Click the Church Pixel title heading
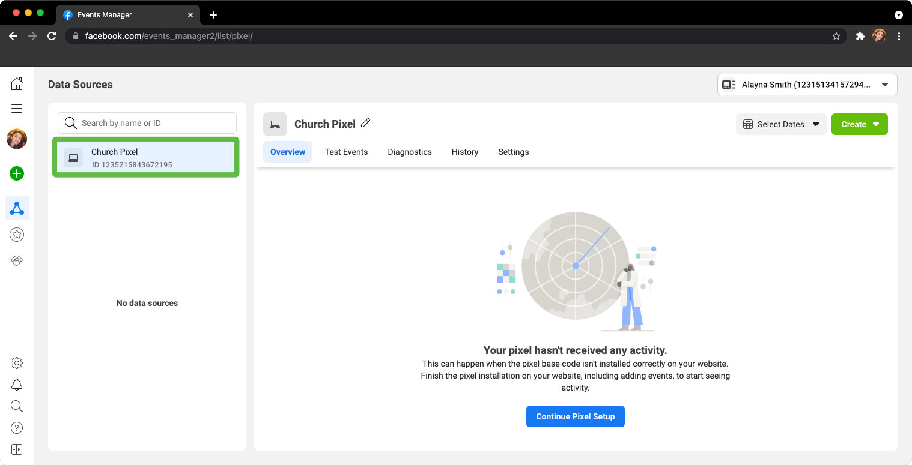Viewport: 912px width, 465px height. [325, 124]
